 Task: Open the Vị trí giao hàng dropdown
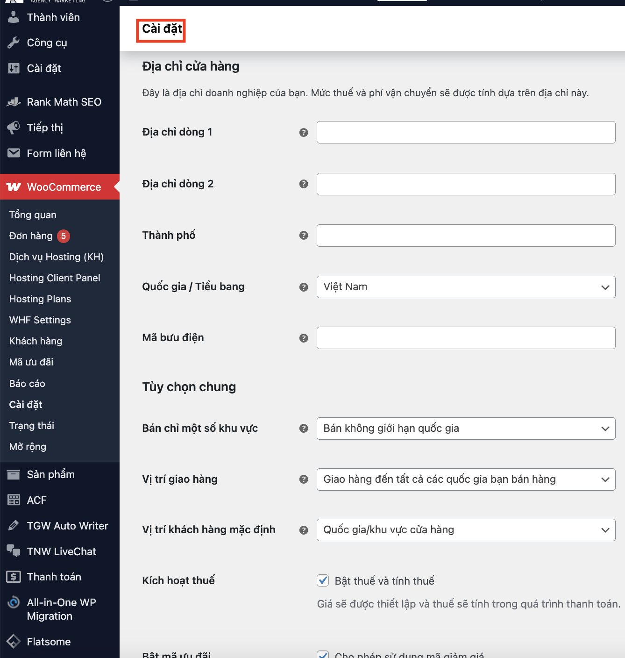click(466, 479)
